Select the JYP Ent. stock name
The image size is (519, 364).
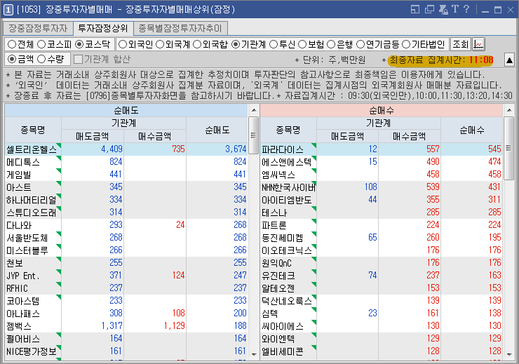[23, 276]
